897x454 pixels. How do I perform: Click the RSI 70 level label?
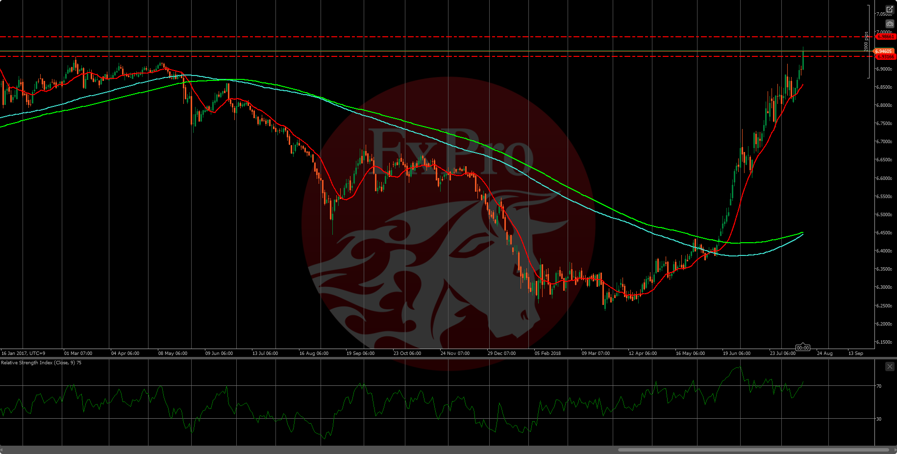click(879, 386)
